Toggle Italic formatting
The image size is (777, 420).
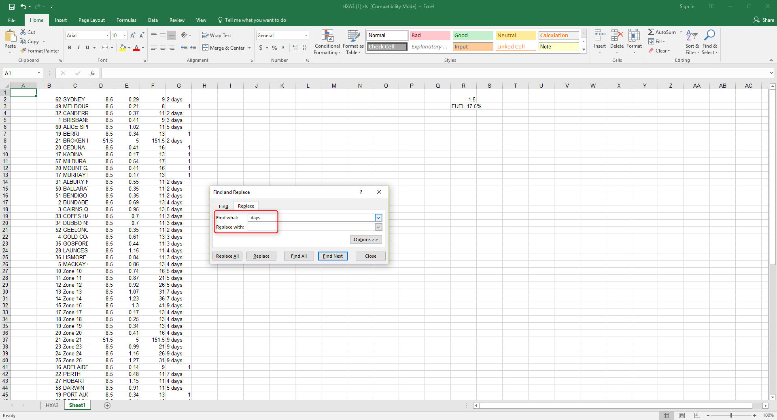(x=79, y=48)
